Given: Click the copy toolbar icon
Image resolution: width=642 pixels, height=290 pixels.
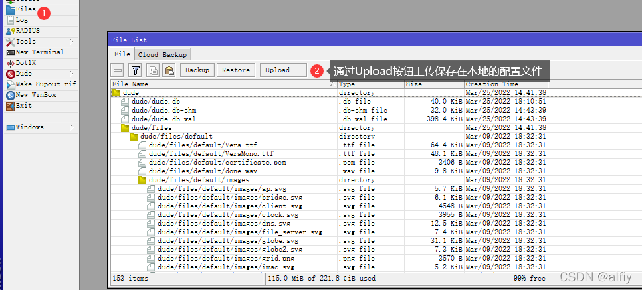Looking at the screenshot, I should tap(154, 70).
